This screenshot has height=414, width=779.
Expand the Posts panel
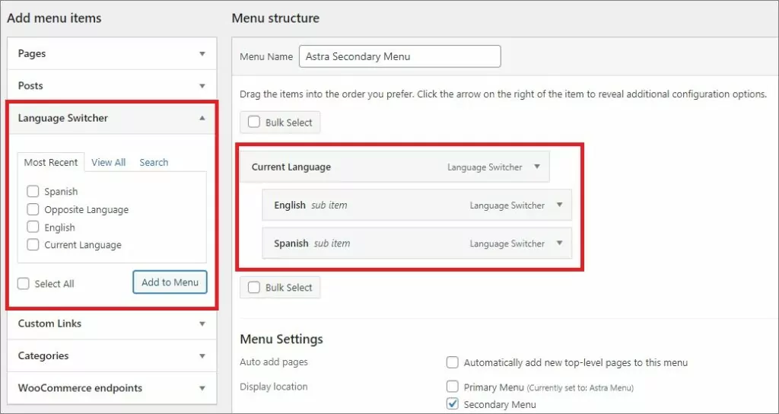[202, 86]
